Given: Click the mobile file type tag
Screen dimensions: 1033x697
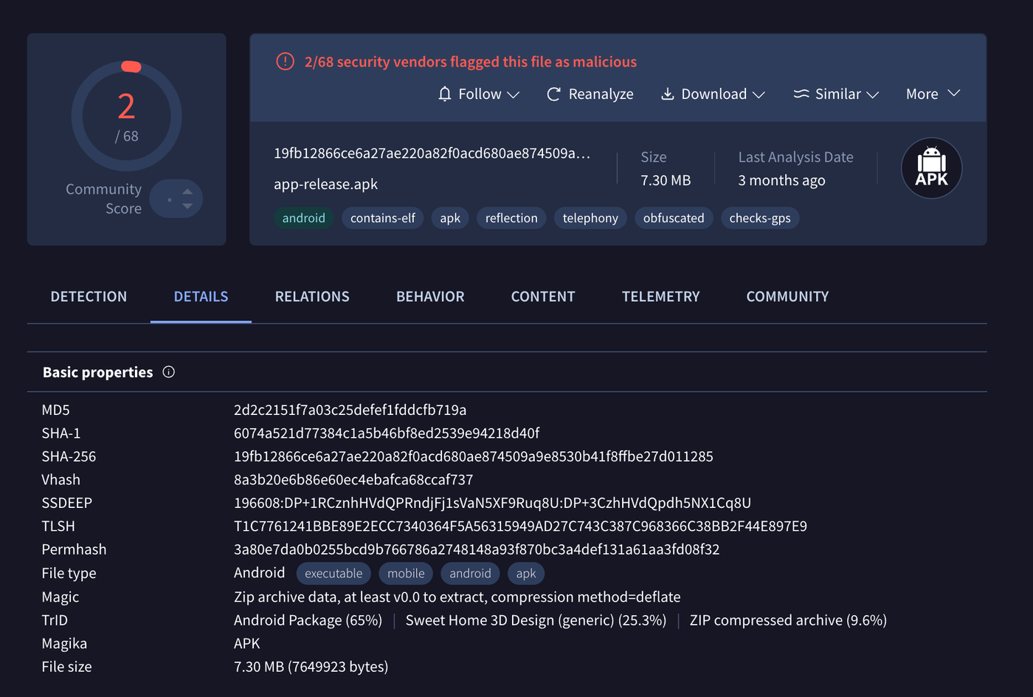Looking at the screenshot, I should tap(406, 573).
